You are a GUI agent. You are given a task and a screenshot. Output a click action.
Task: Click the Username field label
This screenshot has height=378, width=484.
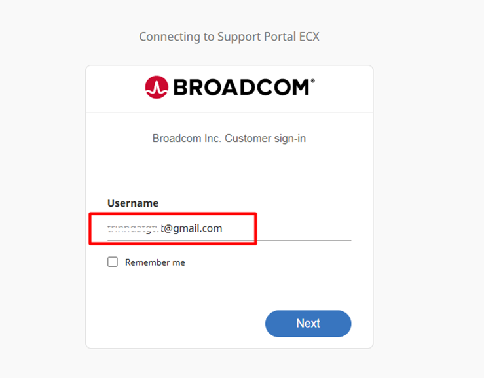pyautogui.click(x=133, y=203)
